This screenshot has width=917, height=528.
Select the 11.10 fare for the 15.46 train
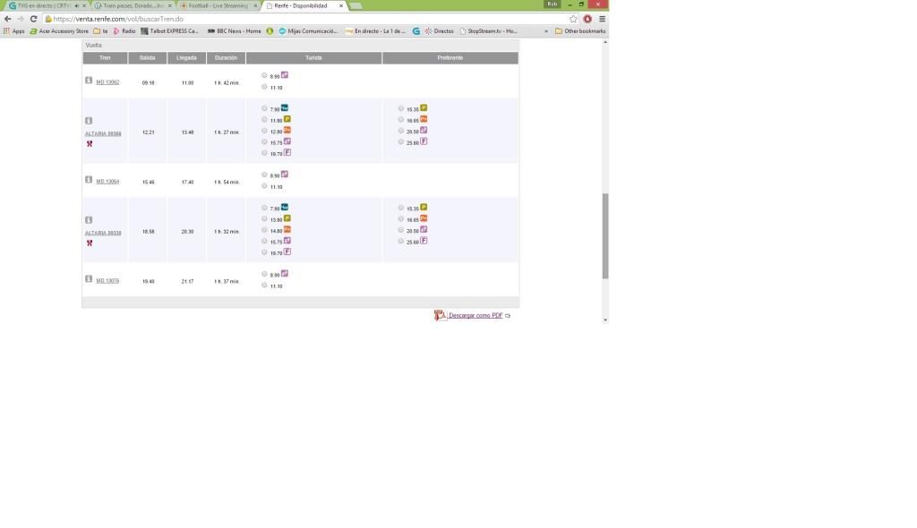(x=264, y=186)
